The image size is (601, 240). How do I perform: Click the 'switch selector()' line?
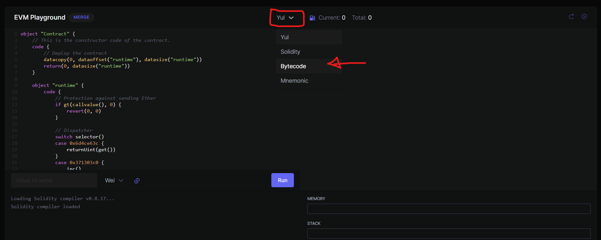80,137
